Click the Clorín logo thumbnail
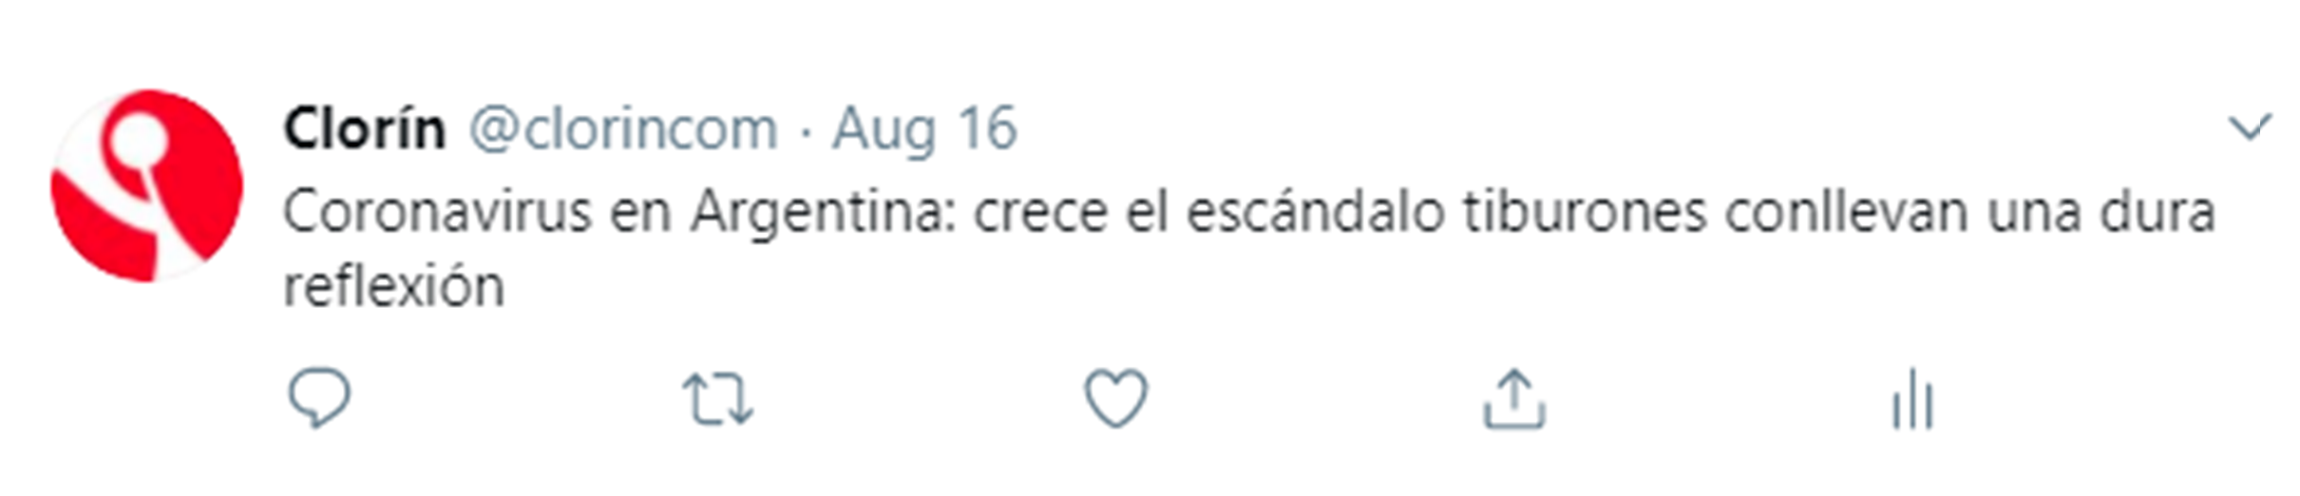 click(x=147, y=185)
